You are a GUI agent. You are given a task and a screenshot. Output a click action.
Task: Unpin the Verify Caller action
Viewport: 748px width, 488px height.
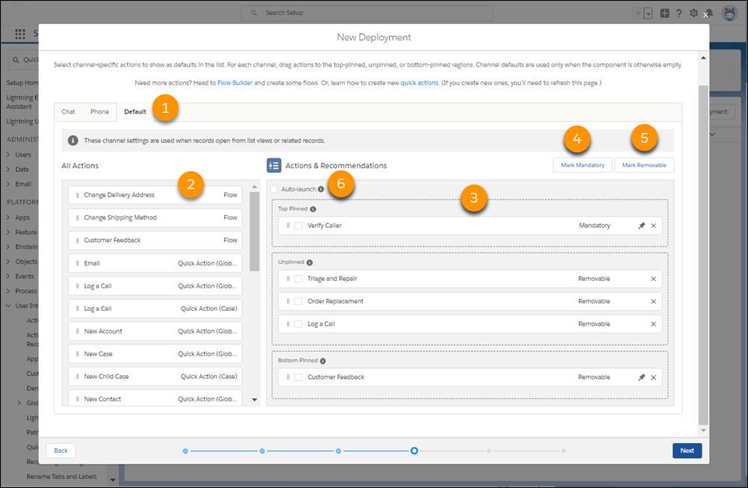tap(641, 225)
